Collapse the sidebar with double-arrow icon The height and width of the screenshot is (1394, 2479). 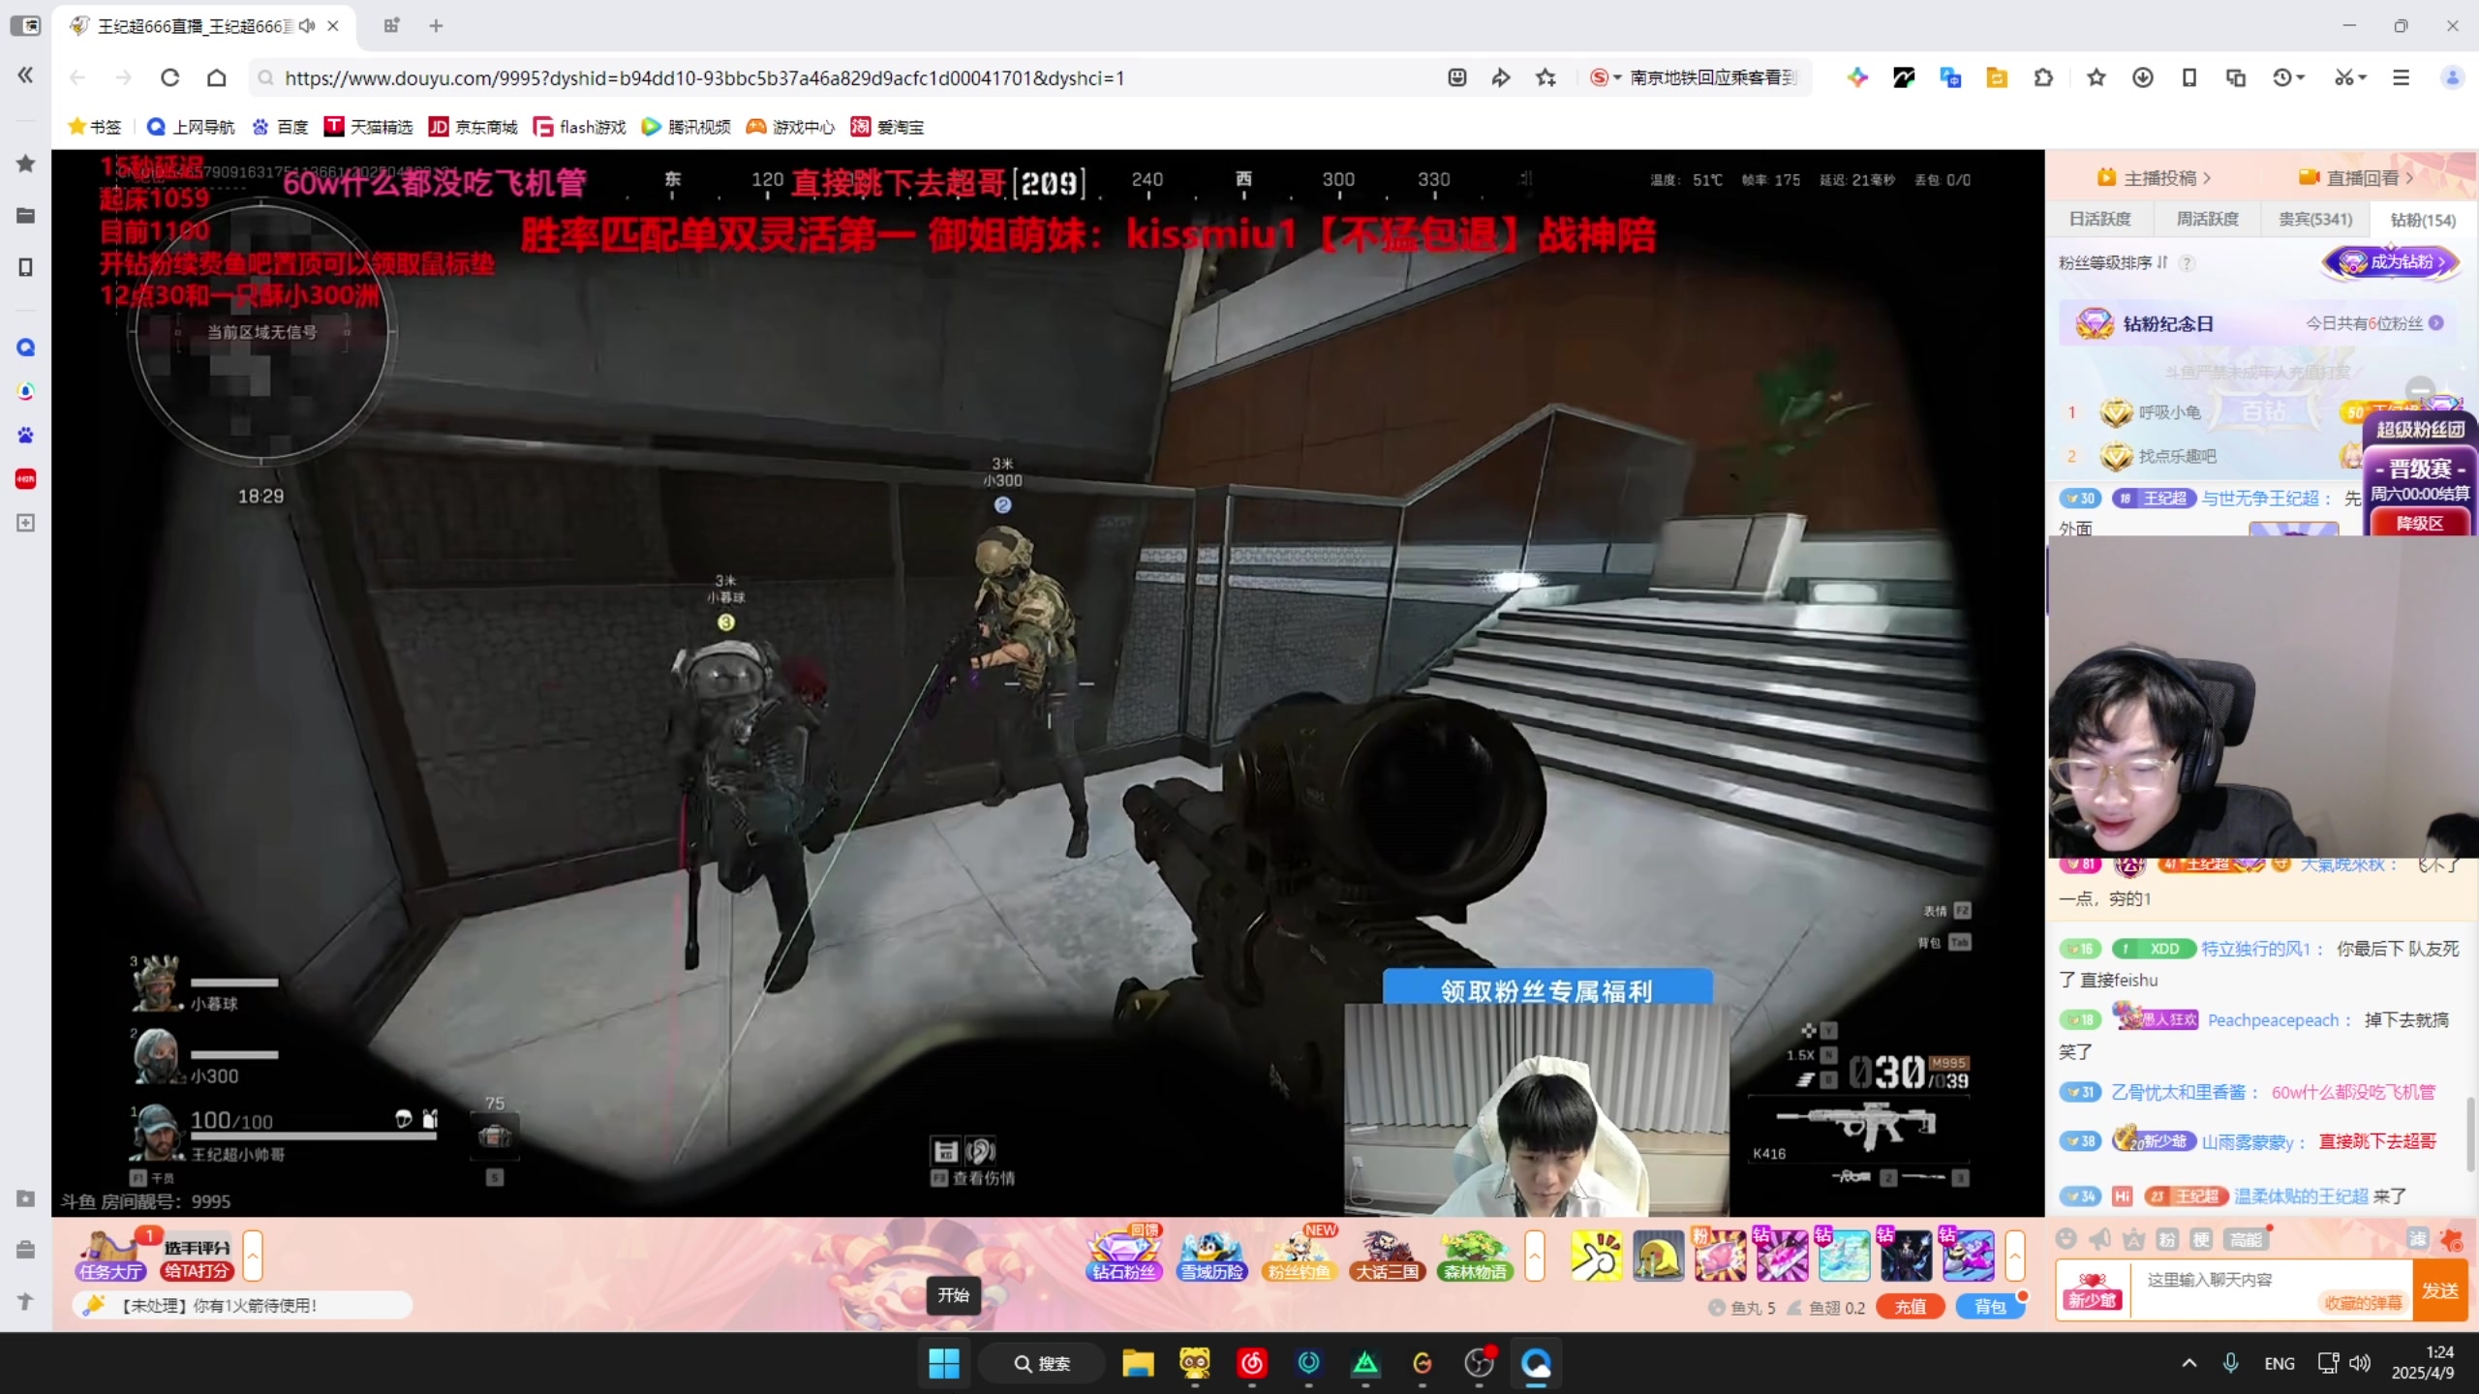point(26,76)
